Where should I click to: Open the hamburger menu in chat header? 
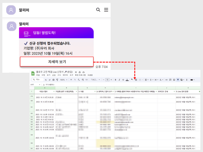[106, 10]
